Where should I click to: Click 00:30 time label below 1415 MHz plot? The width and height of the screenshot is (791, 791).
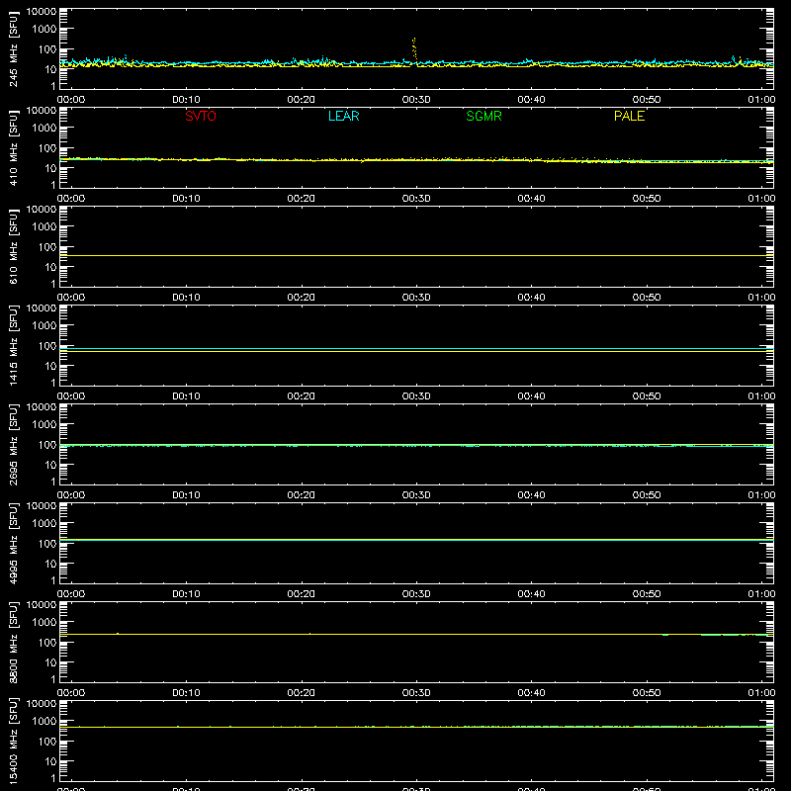click(x=416, y=396)
